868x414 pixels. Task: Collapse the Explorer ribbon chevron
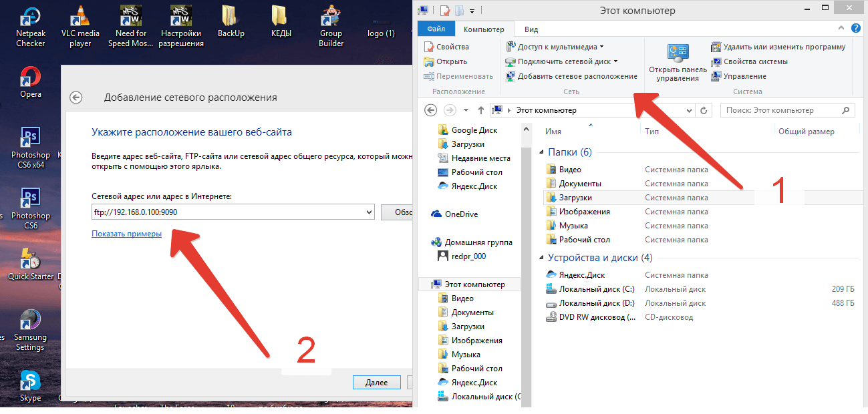(x=841, y=29)
